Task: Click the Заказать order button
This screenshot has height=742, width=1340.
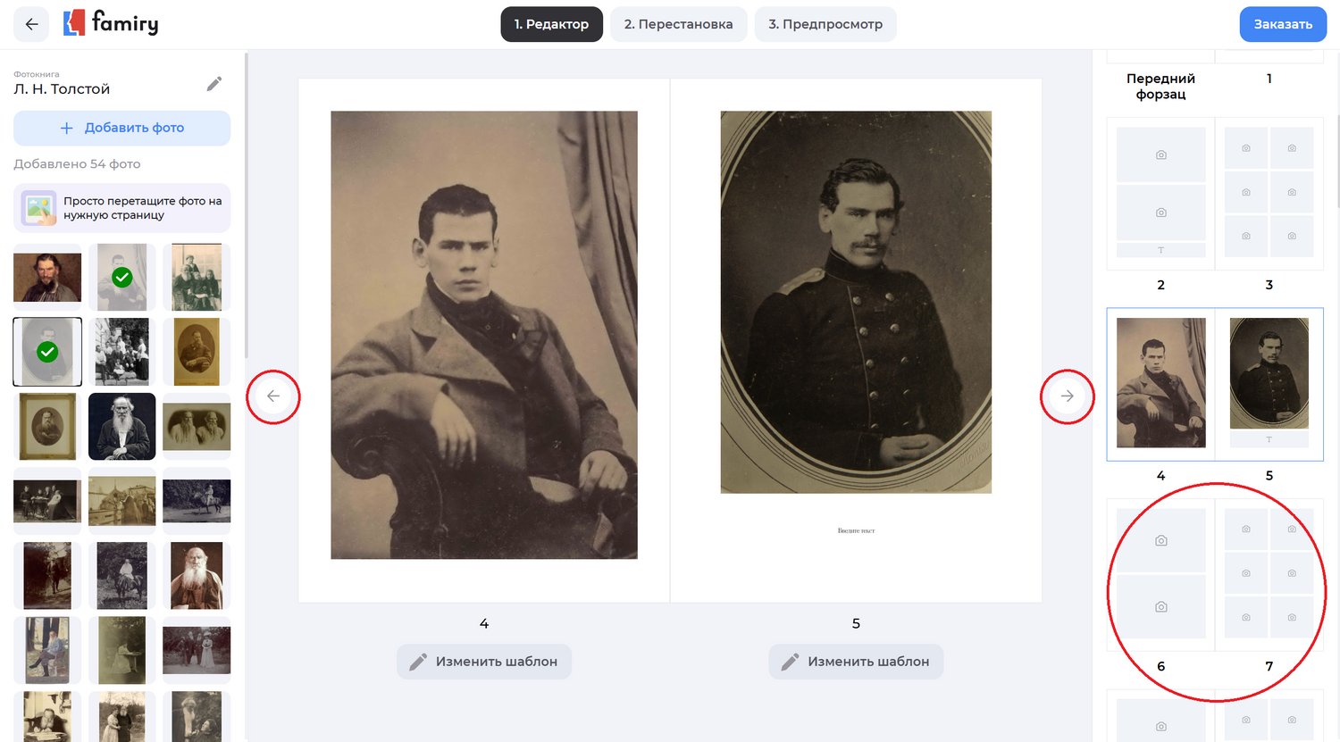Action: tap(1283, 24)
